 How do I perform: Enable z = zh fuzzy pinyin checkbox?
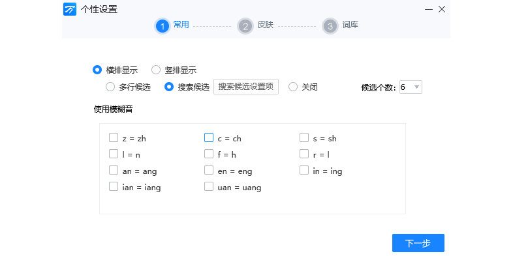114,138
